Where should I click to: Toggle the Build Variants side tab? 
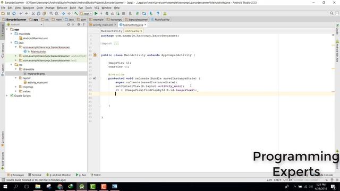[x=3, y=161]
